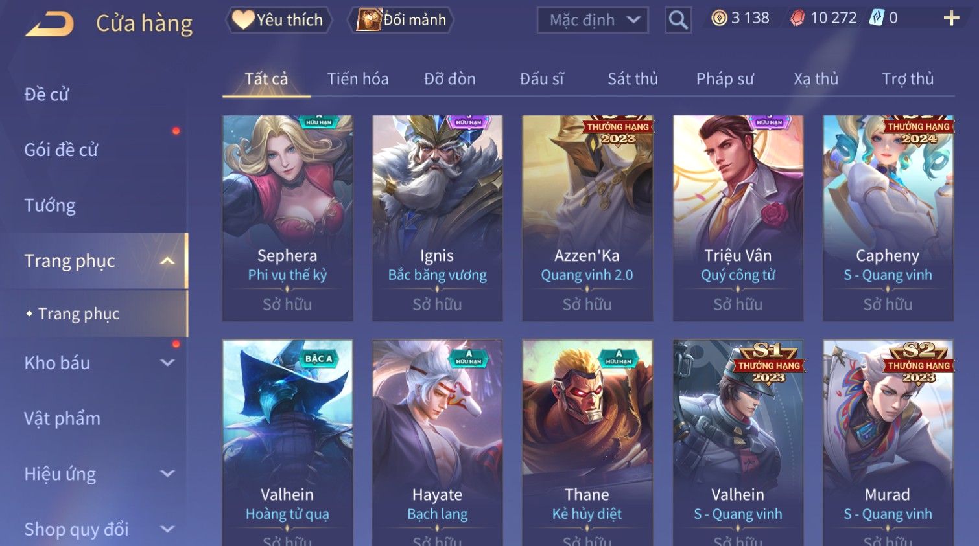The width and height of the screenshot is (979, 546).
Task: Select Triệu Vân Quý công tử skin
Action: pos(738,218)
